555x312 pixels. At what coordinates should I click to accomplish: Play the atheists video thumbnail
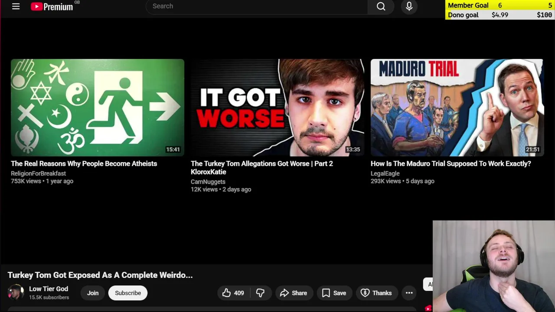tap(98, 107)
